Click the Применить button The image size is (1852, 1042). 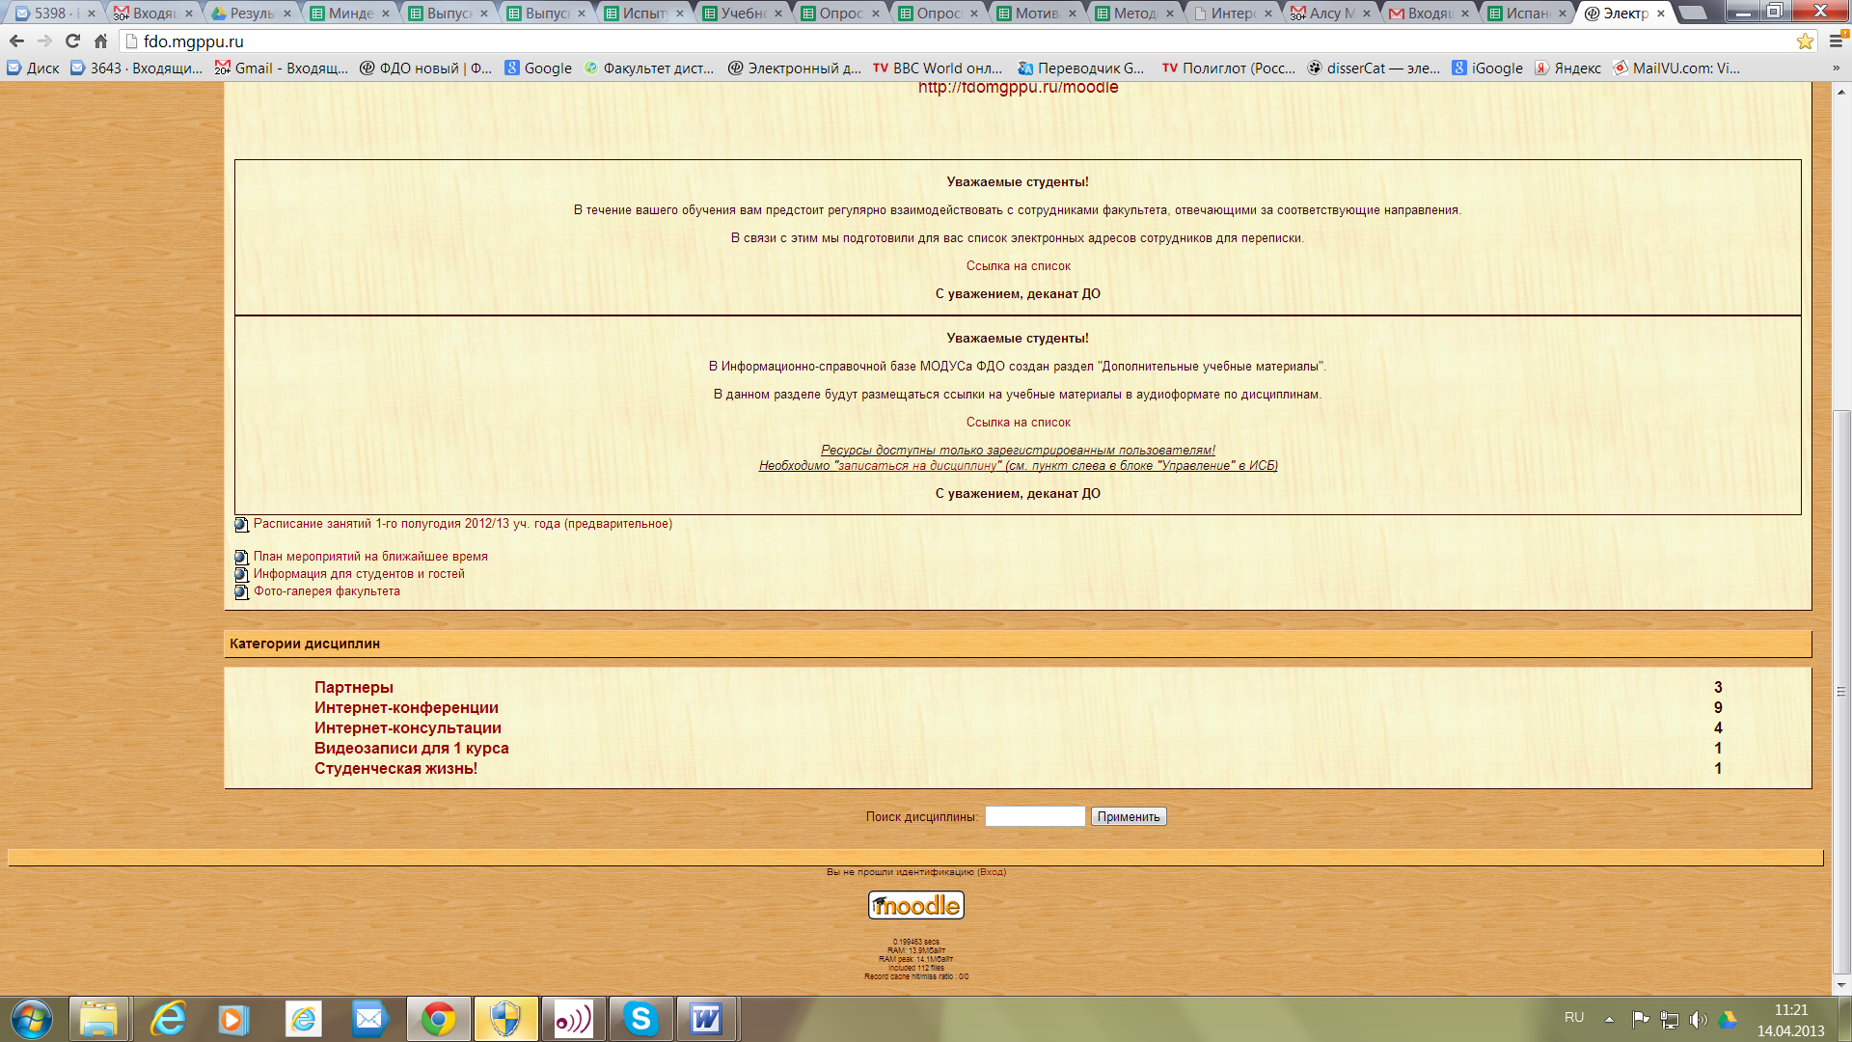(x=1129, y=817)
